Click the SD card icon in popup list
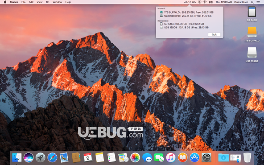 161,24
